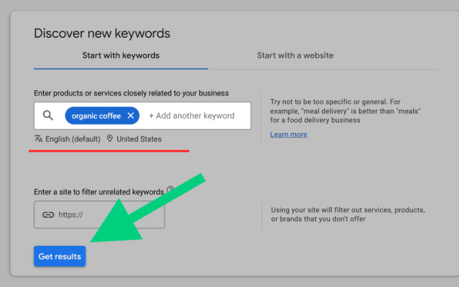This screenshot has height=287, width=459.
Task: Change the English (default) language setting
Action: coord(72,139)
